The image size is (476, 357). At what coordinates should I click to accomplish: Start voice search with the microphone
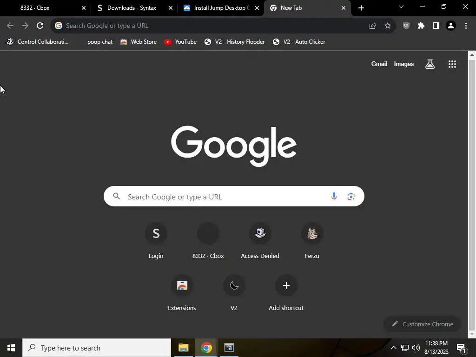(x=334, y=197)
